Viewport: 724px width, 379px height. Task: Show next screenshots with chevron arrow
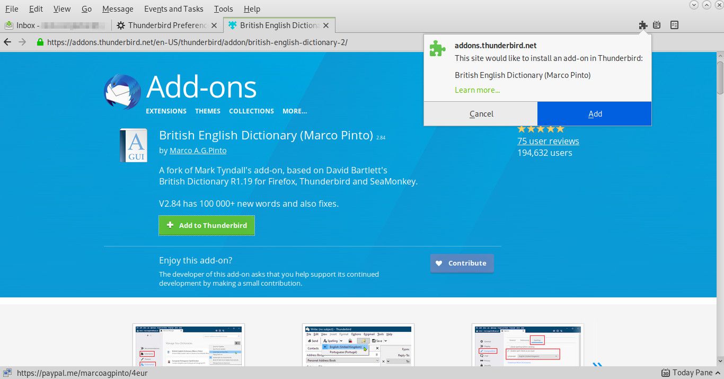pyautogui.click(x=597, y=365)
